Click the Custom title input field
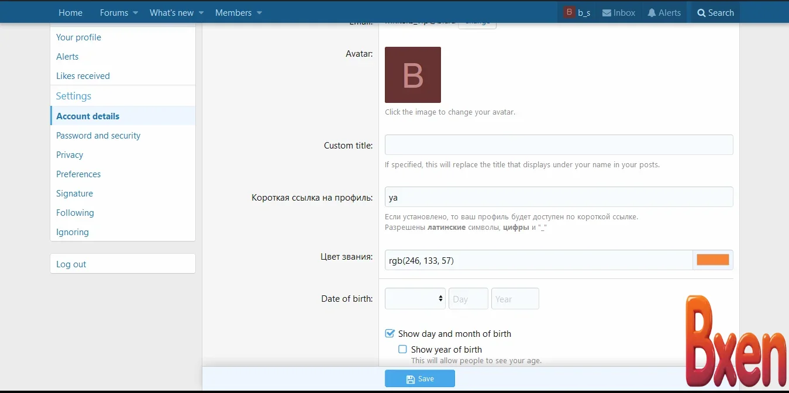This screenshot has width=789, height=393. tap(559, 145)
